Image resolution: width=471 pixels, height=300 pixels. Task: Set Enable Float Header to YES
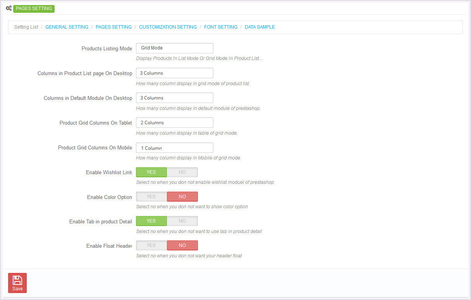click(x=151, y=245)
